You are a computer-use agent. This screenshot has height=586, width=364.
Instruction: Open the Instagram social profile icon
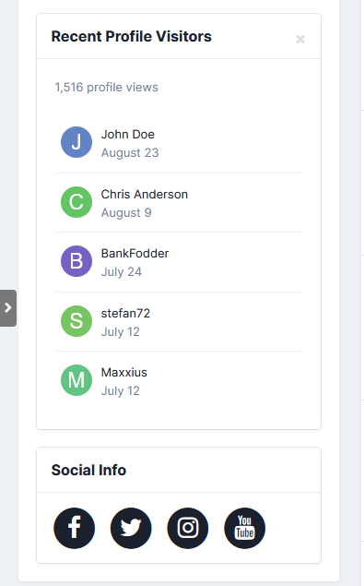(188, 528)
